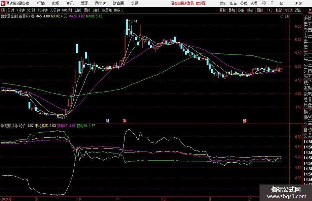Switch to 60分钟 period tab
This screenshot has height=201, width=312.
tap(67, 10)
